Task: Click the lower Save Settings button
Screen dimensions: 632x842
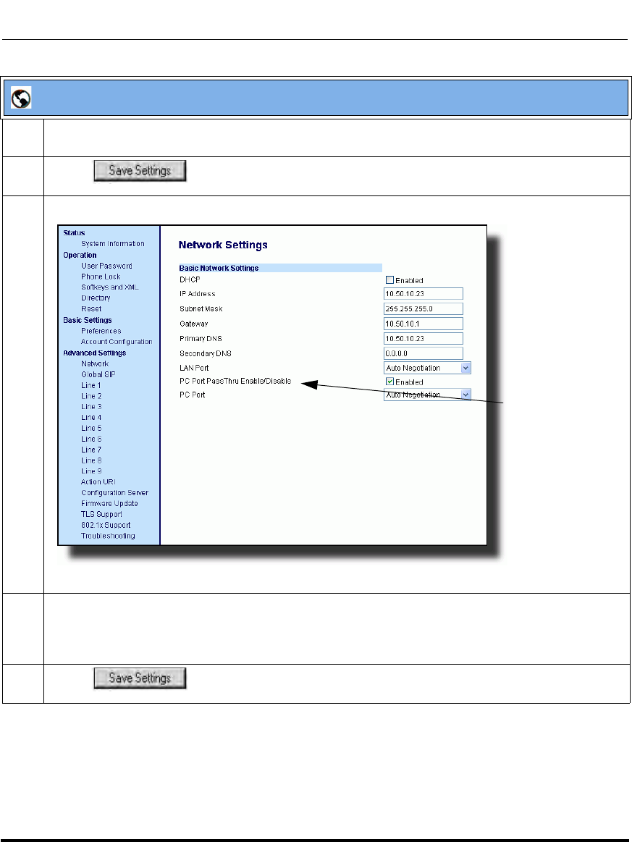Action: [140, 678]
